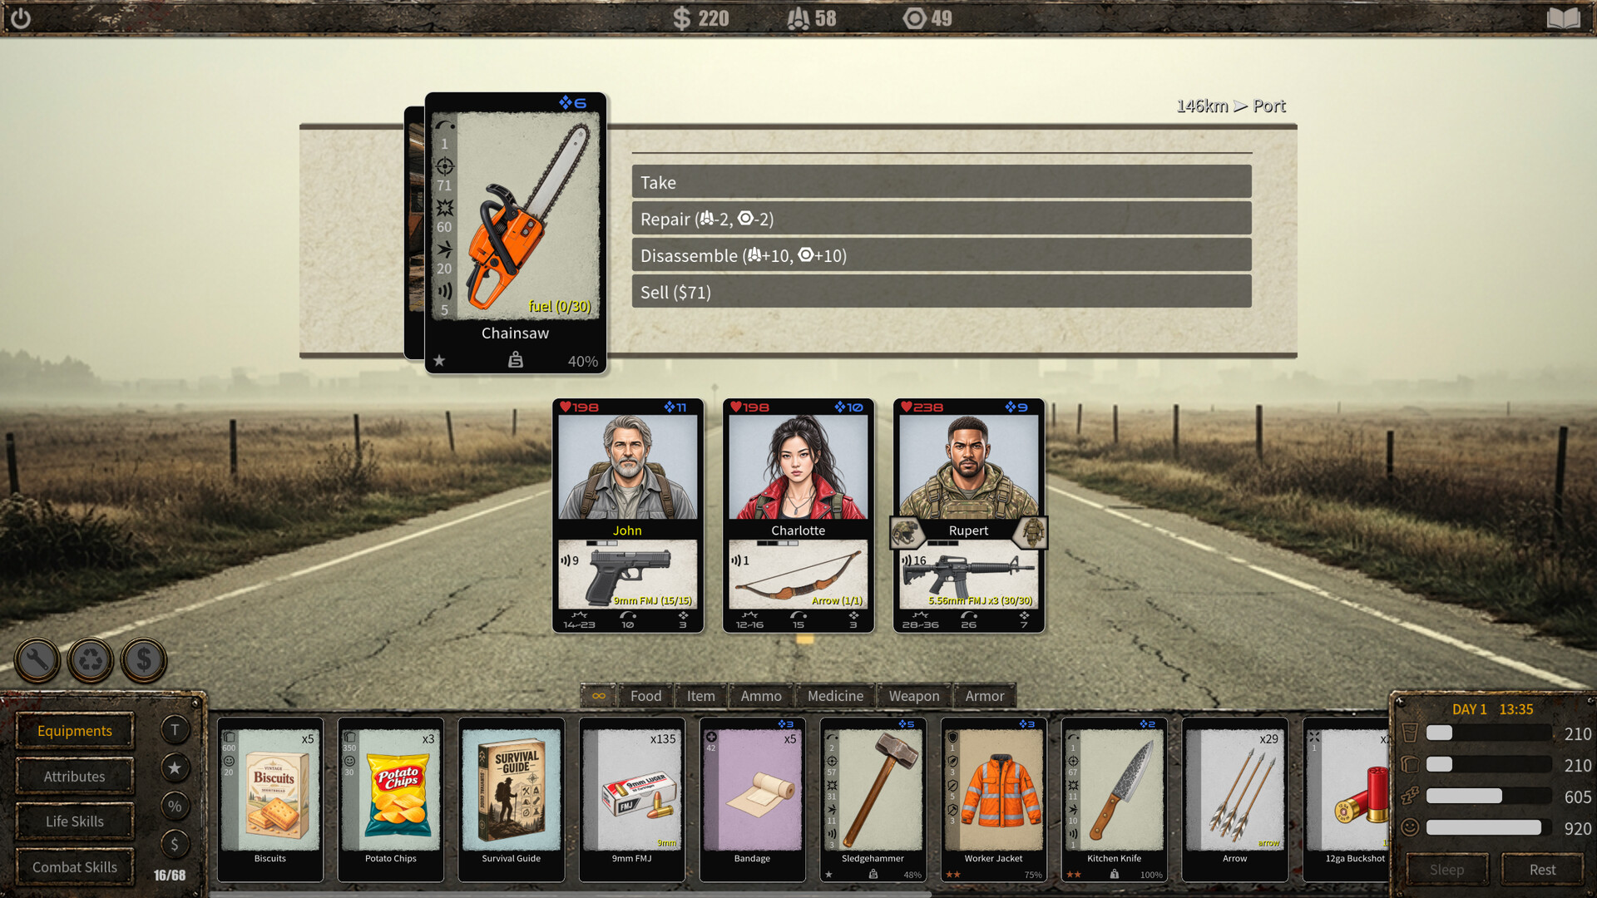Open the Combat Skills panel
The height and width of the screenshot is (898, 1597).
(x=75, y=867)
